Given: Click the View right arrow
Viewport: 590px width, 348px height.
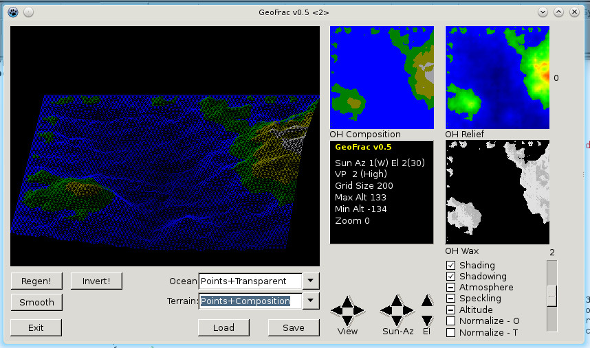Looking at the screenshot, I should click(x=358, y=310).
